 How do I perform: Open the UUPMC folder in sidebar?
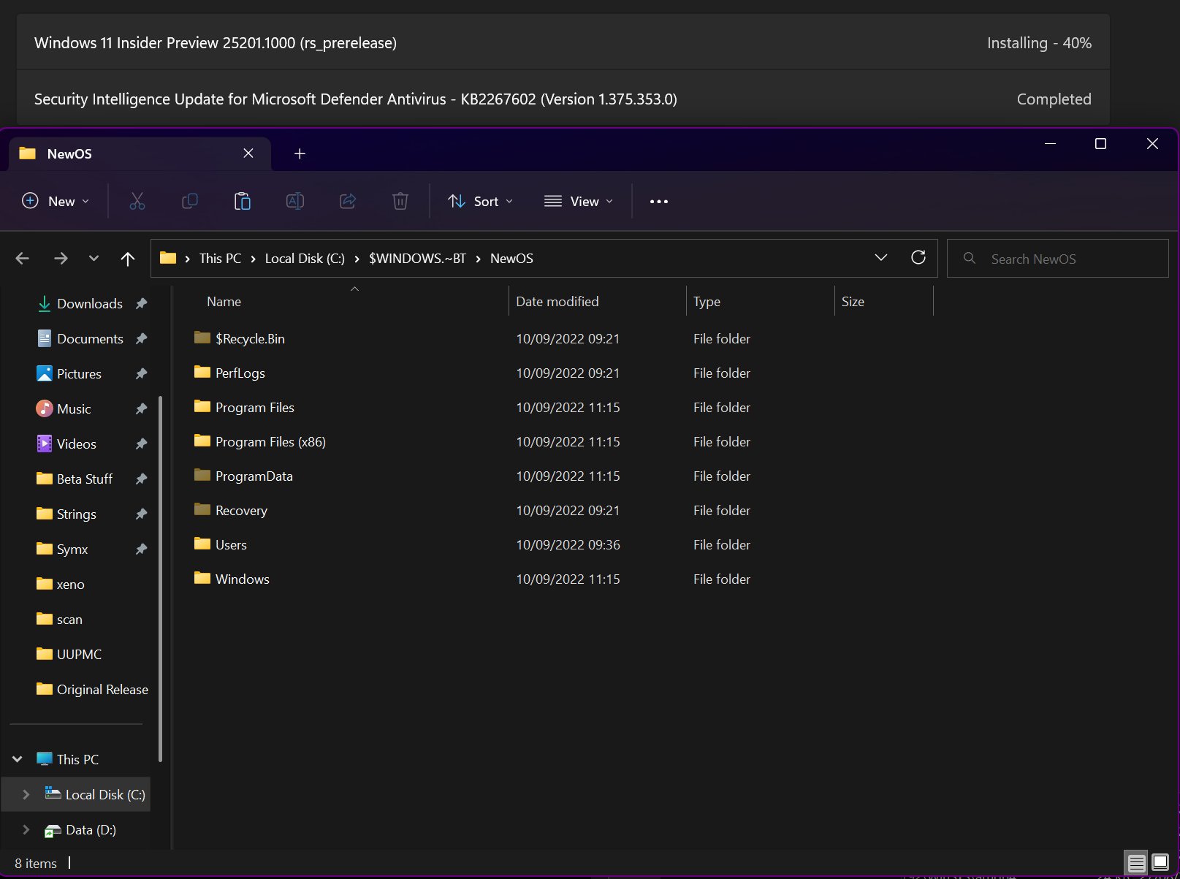[69, 655]
